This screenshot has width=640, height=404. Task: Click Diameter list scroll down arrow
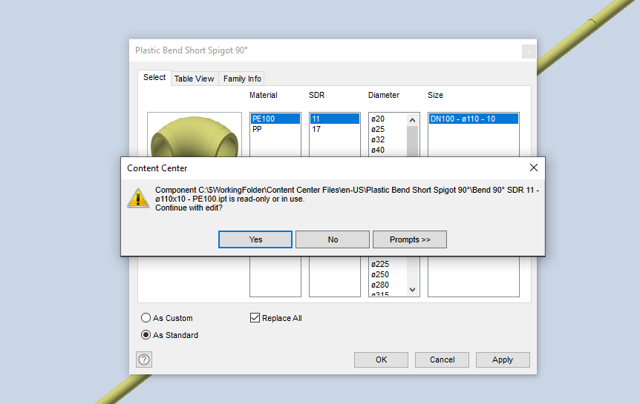[x=412, y=290]
